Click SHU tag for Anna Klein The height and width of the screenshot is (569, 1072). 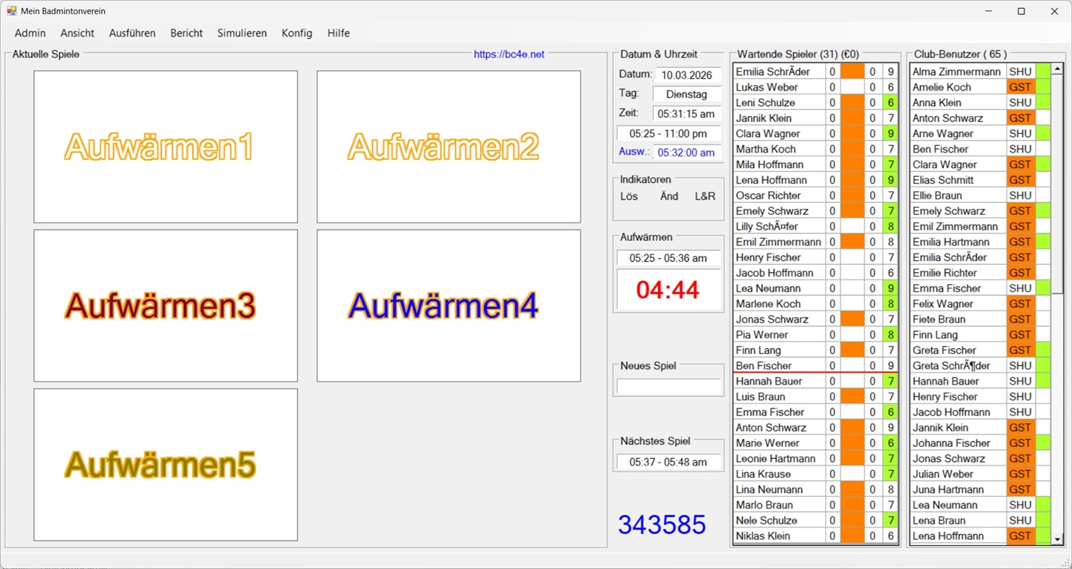click(x=1021, y=103)
